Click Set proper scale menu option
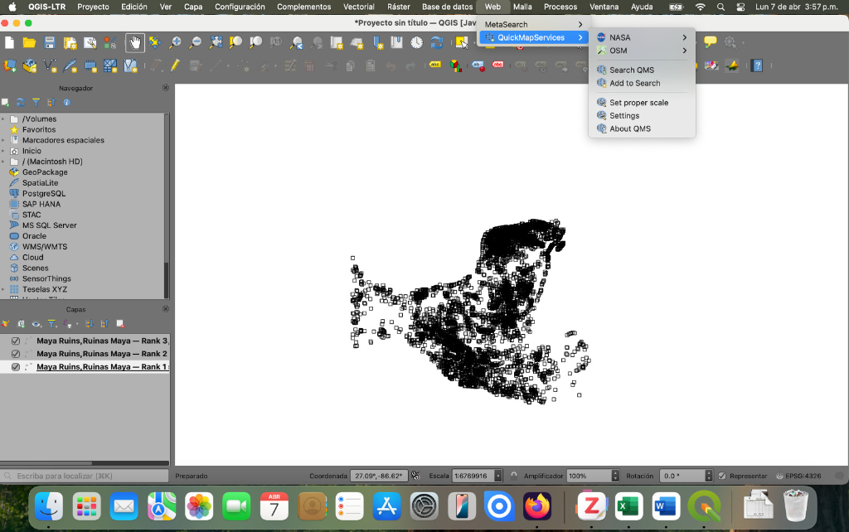The width and height of the screenshot is (849, 532). click(x=642, y=102)
